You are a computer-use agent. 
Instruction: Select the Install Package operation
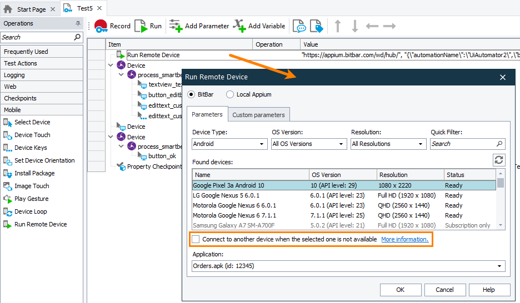(x=34, y=173)
